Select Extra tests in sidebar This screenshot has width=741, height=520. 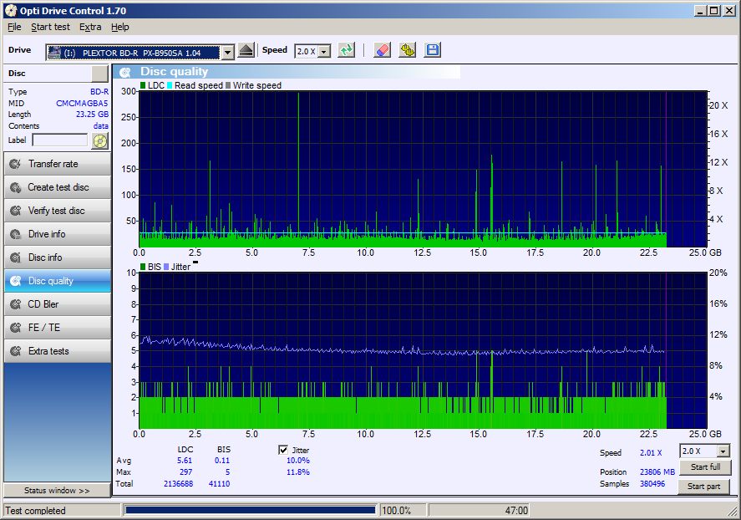click(58, 351)
